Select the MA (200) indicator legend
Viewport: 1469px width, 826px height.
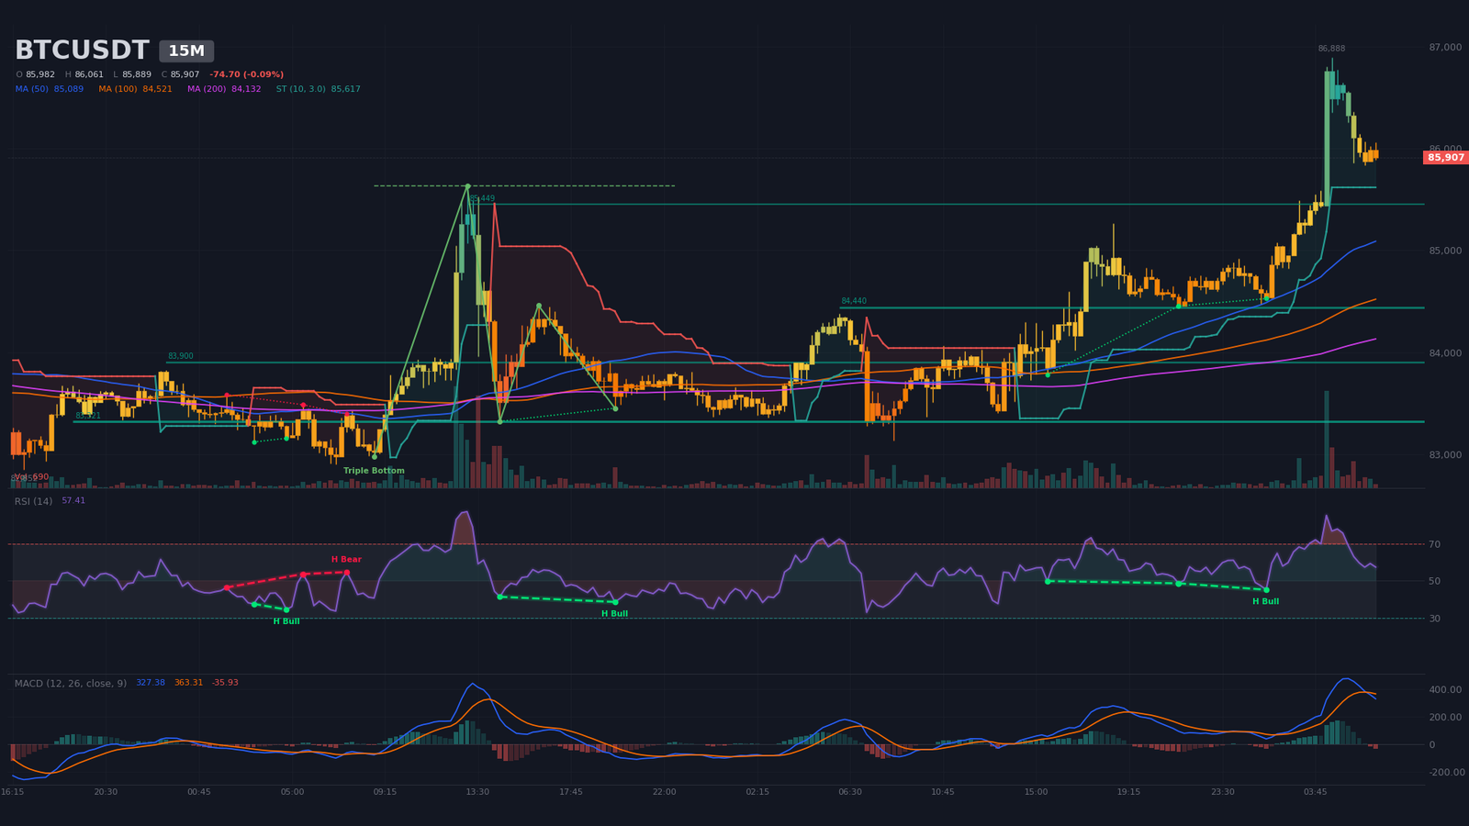pyautogui.click(x=224, y=89)
